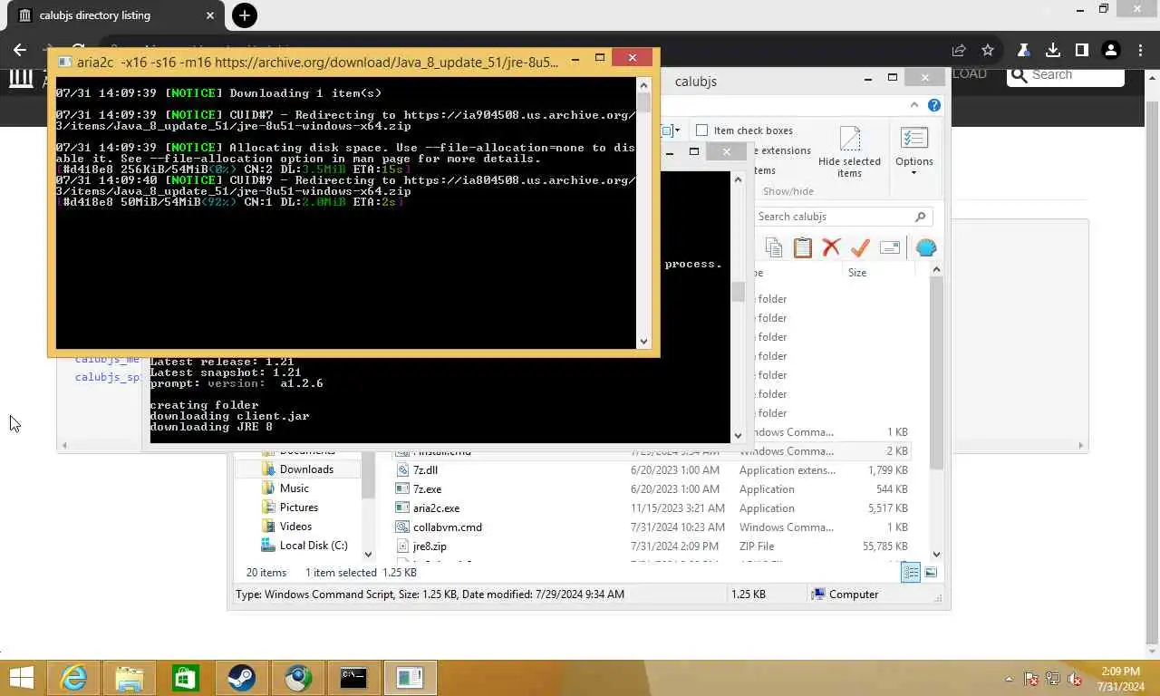Screen dimensions: 1160x696
Task: Click the Windows Start button
Action: tap(21, 678)
